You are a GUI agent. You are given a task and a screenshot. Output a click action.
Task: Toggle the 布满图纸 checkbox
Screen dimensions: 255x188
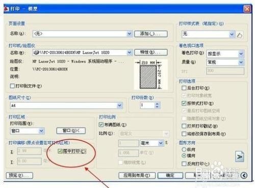tap(101, 125)
